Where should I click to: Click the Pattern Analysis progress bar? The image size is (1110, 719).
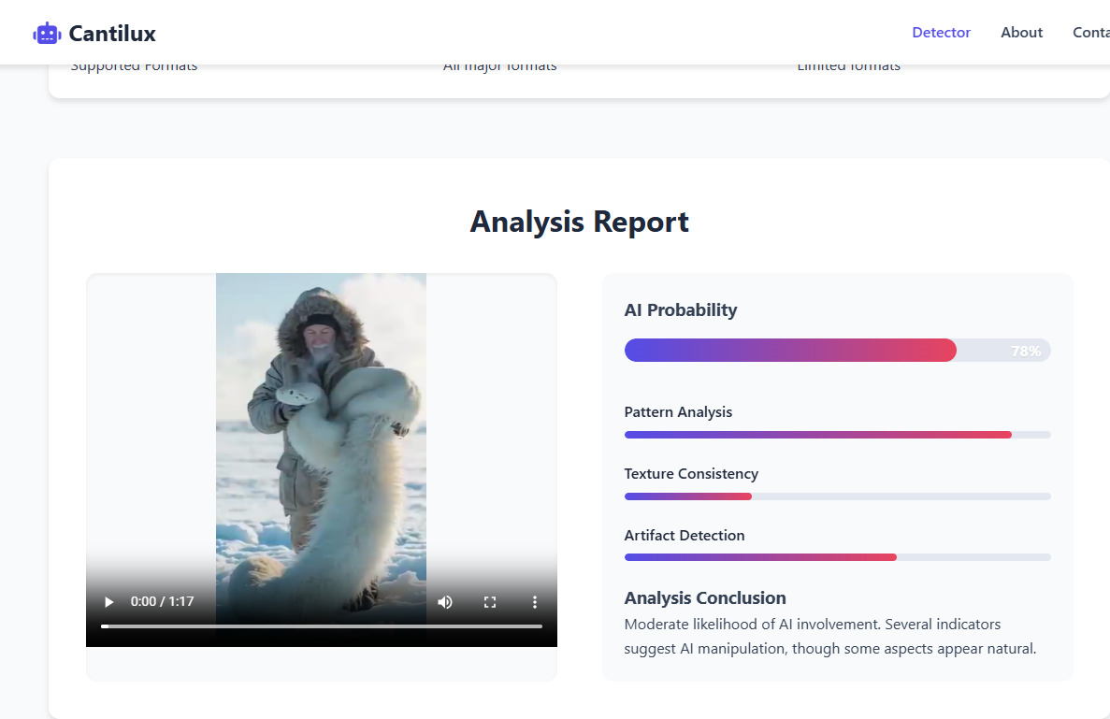[837, 435]
